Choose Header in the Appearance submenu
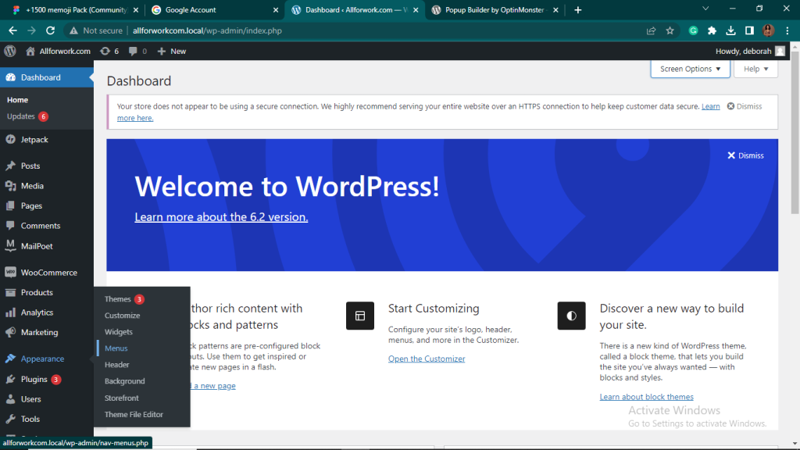Image resolution: width=800 pixels, height=450 pixels. pos(117,364)
